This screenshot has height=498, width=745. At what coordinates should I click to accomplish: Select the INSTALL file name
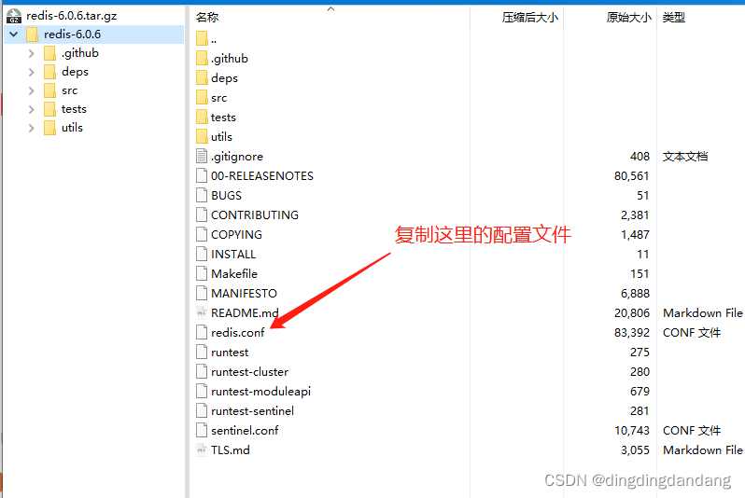pyautogui.click(x=233, y=254)
